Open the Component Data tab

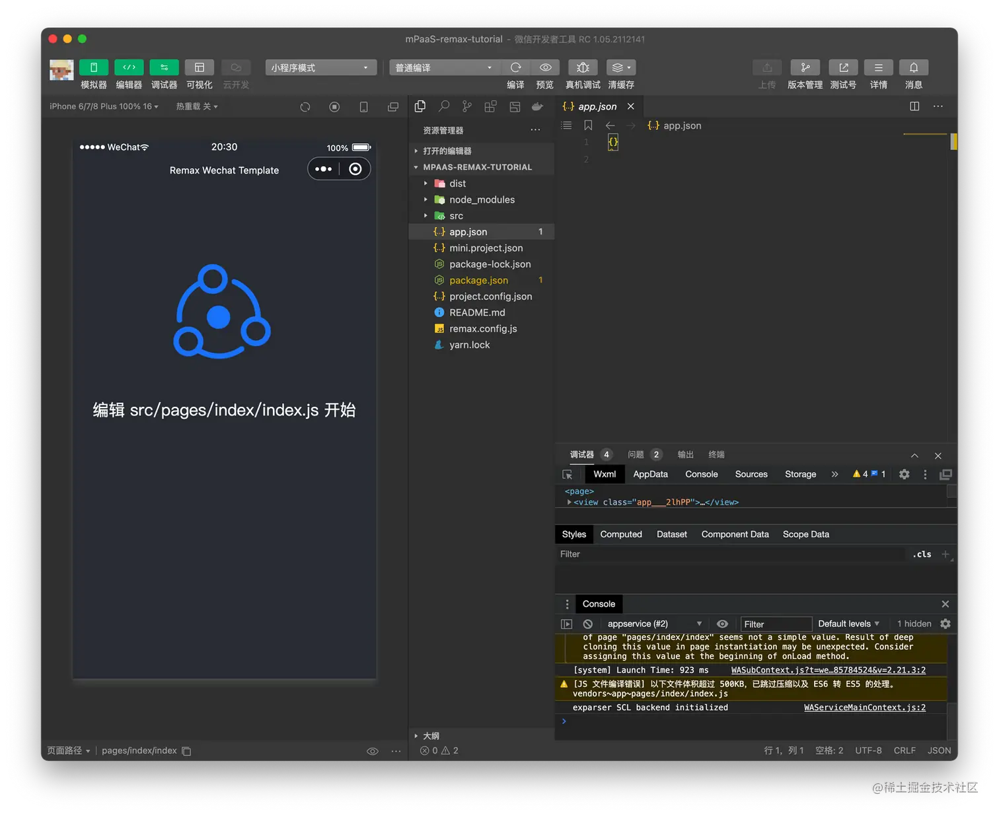(735, 534)
